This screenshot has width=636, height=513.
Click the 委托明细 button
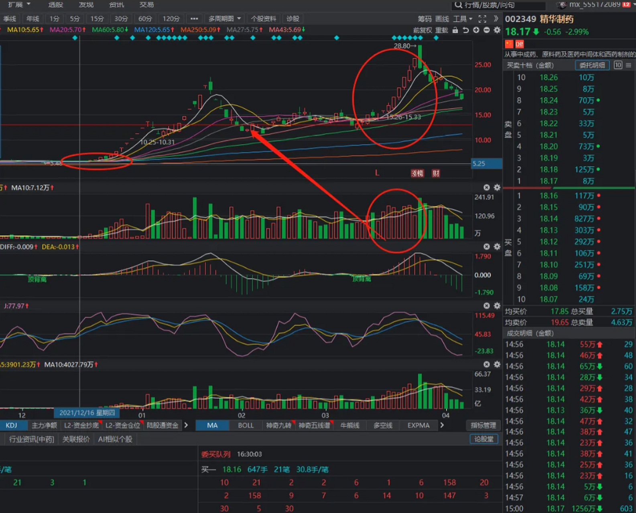[592, 65]
